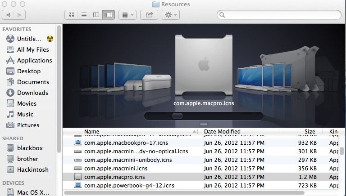Viewport: 346px width, 196px height.
Task: Click the Mac mini cover flow image
Action: [x=157, y=82]
